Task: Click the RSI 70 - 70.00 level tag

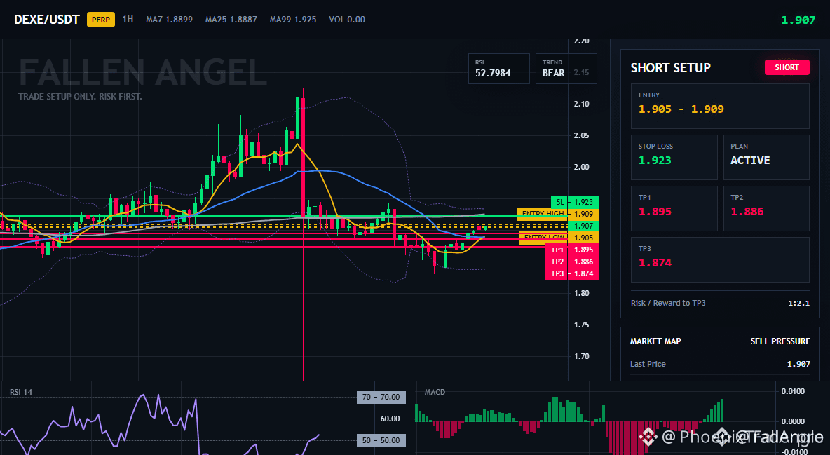Action: click(381, 397)
